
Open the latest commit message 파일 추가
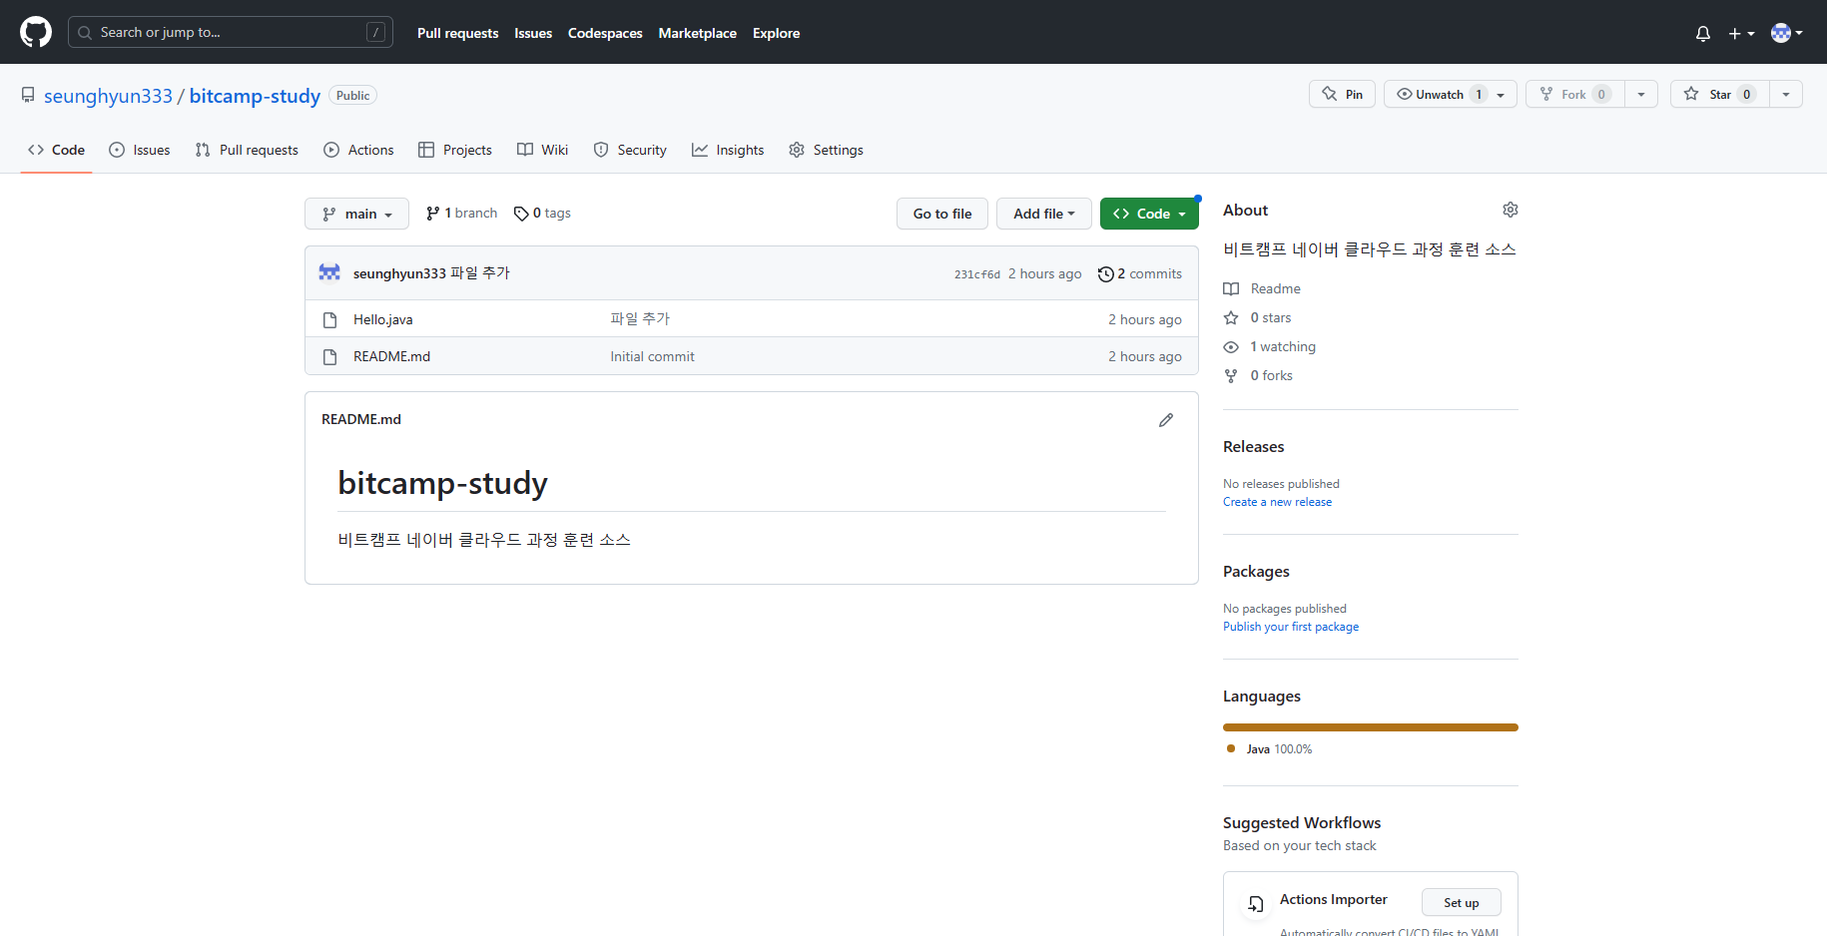pos(480,273)
